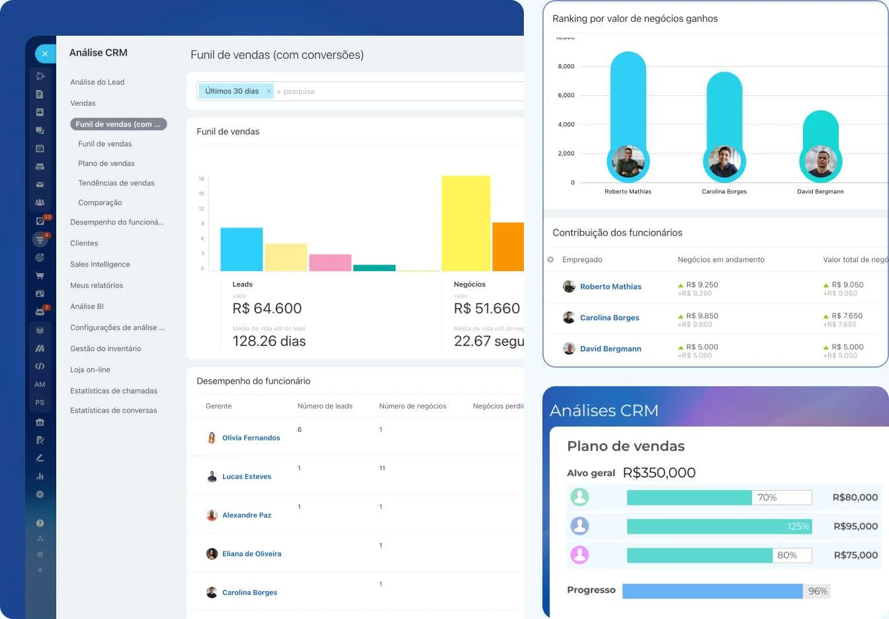Click the yellow Negócios funnel bar
The height and width of the screenshot is (619, 889).
click(466, 223)
